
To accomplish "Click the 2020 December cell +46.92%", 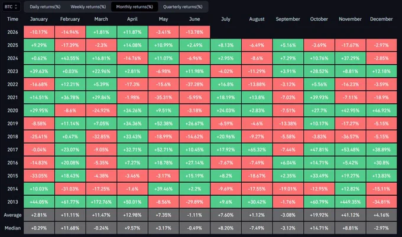I will pyautogui.click(x=381, y=110).
